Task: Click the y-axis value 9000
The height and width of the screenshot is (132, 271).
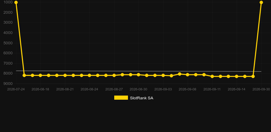Action: (8, 84)
